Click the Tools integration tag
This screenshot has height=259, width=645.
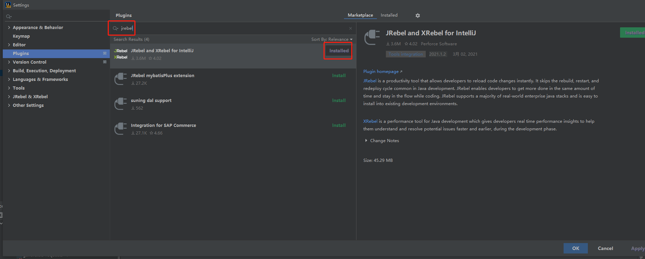tap(406, 54)
